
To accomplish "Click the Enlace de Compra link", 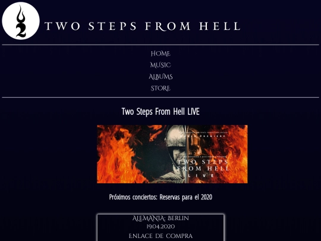I will pyautogui.click(x=160, y=236).
